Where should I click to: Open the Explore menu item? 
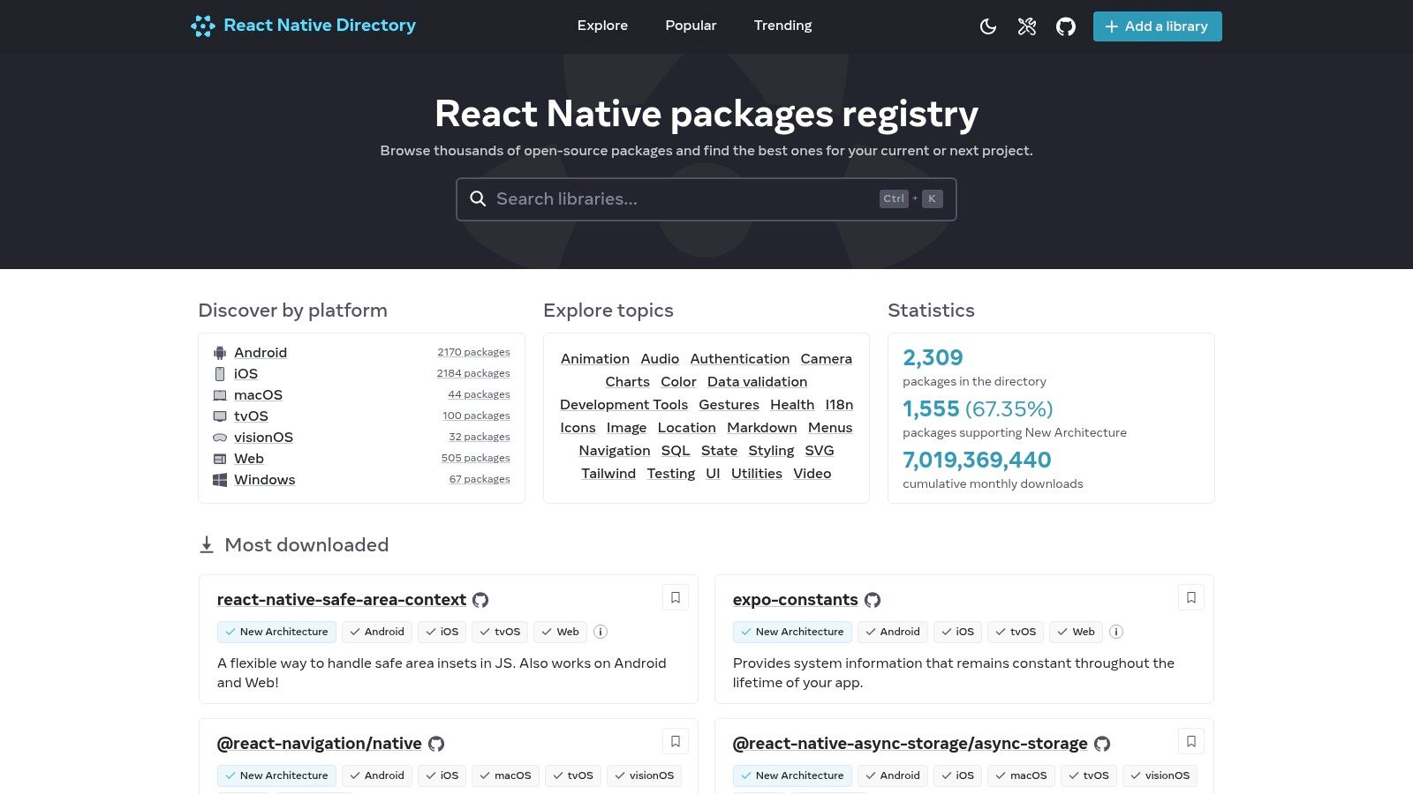(x=602, y=26)
